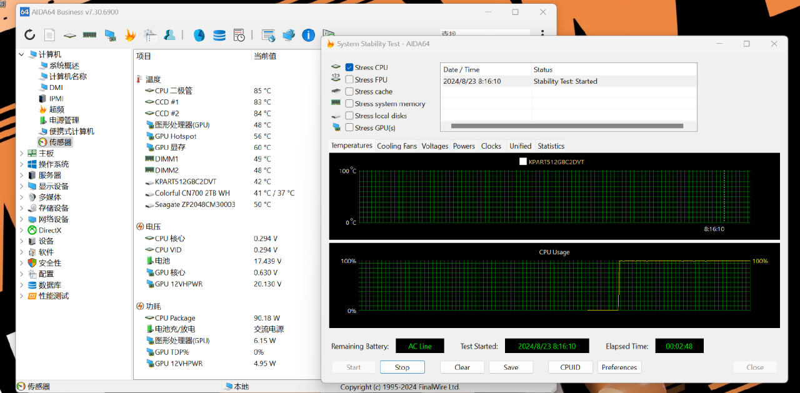
Task: Stop the stability test
Action: tap(402, 367)
